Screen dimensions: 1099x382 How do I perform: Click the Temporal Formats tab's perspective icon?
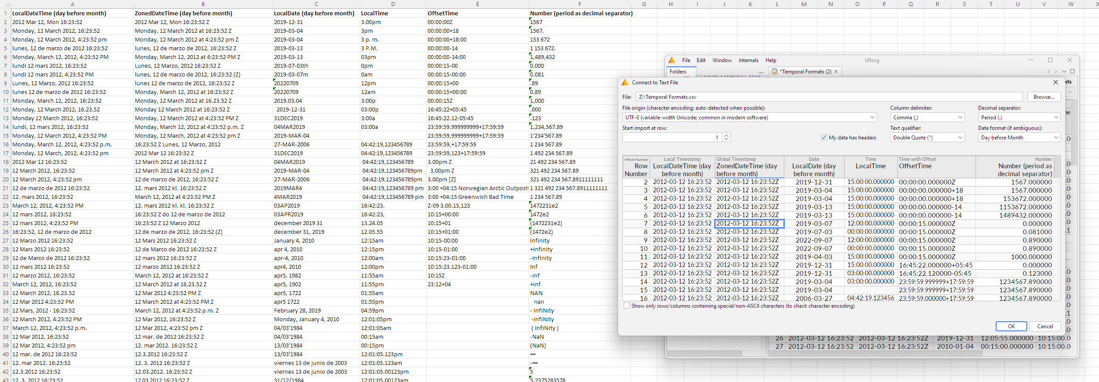pos(775,72)
